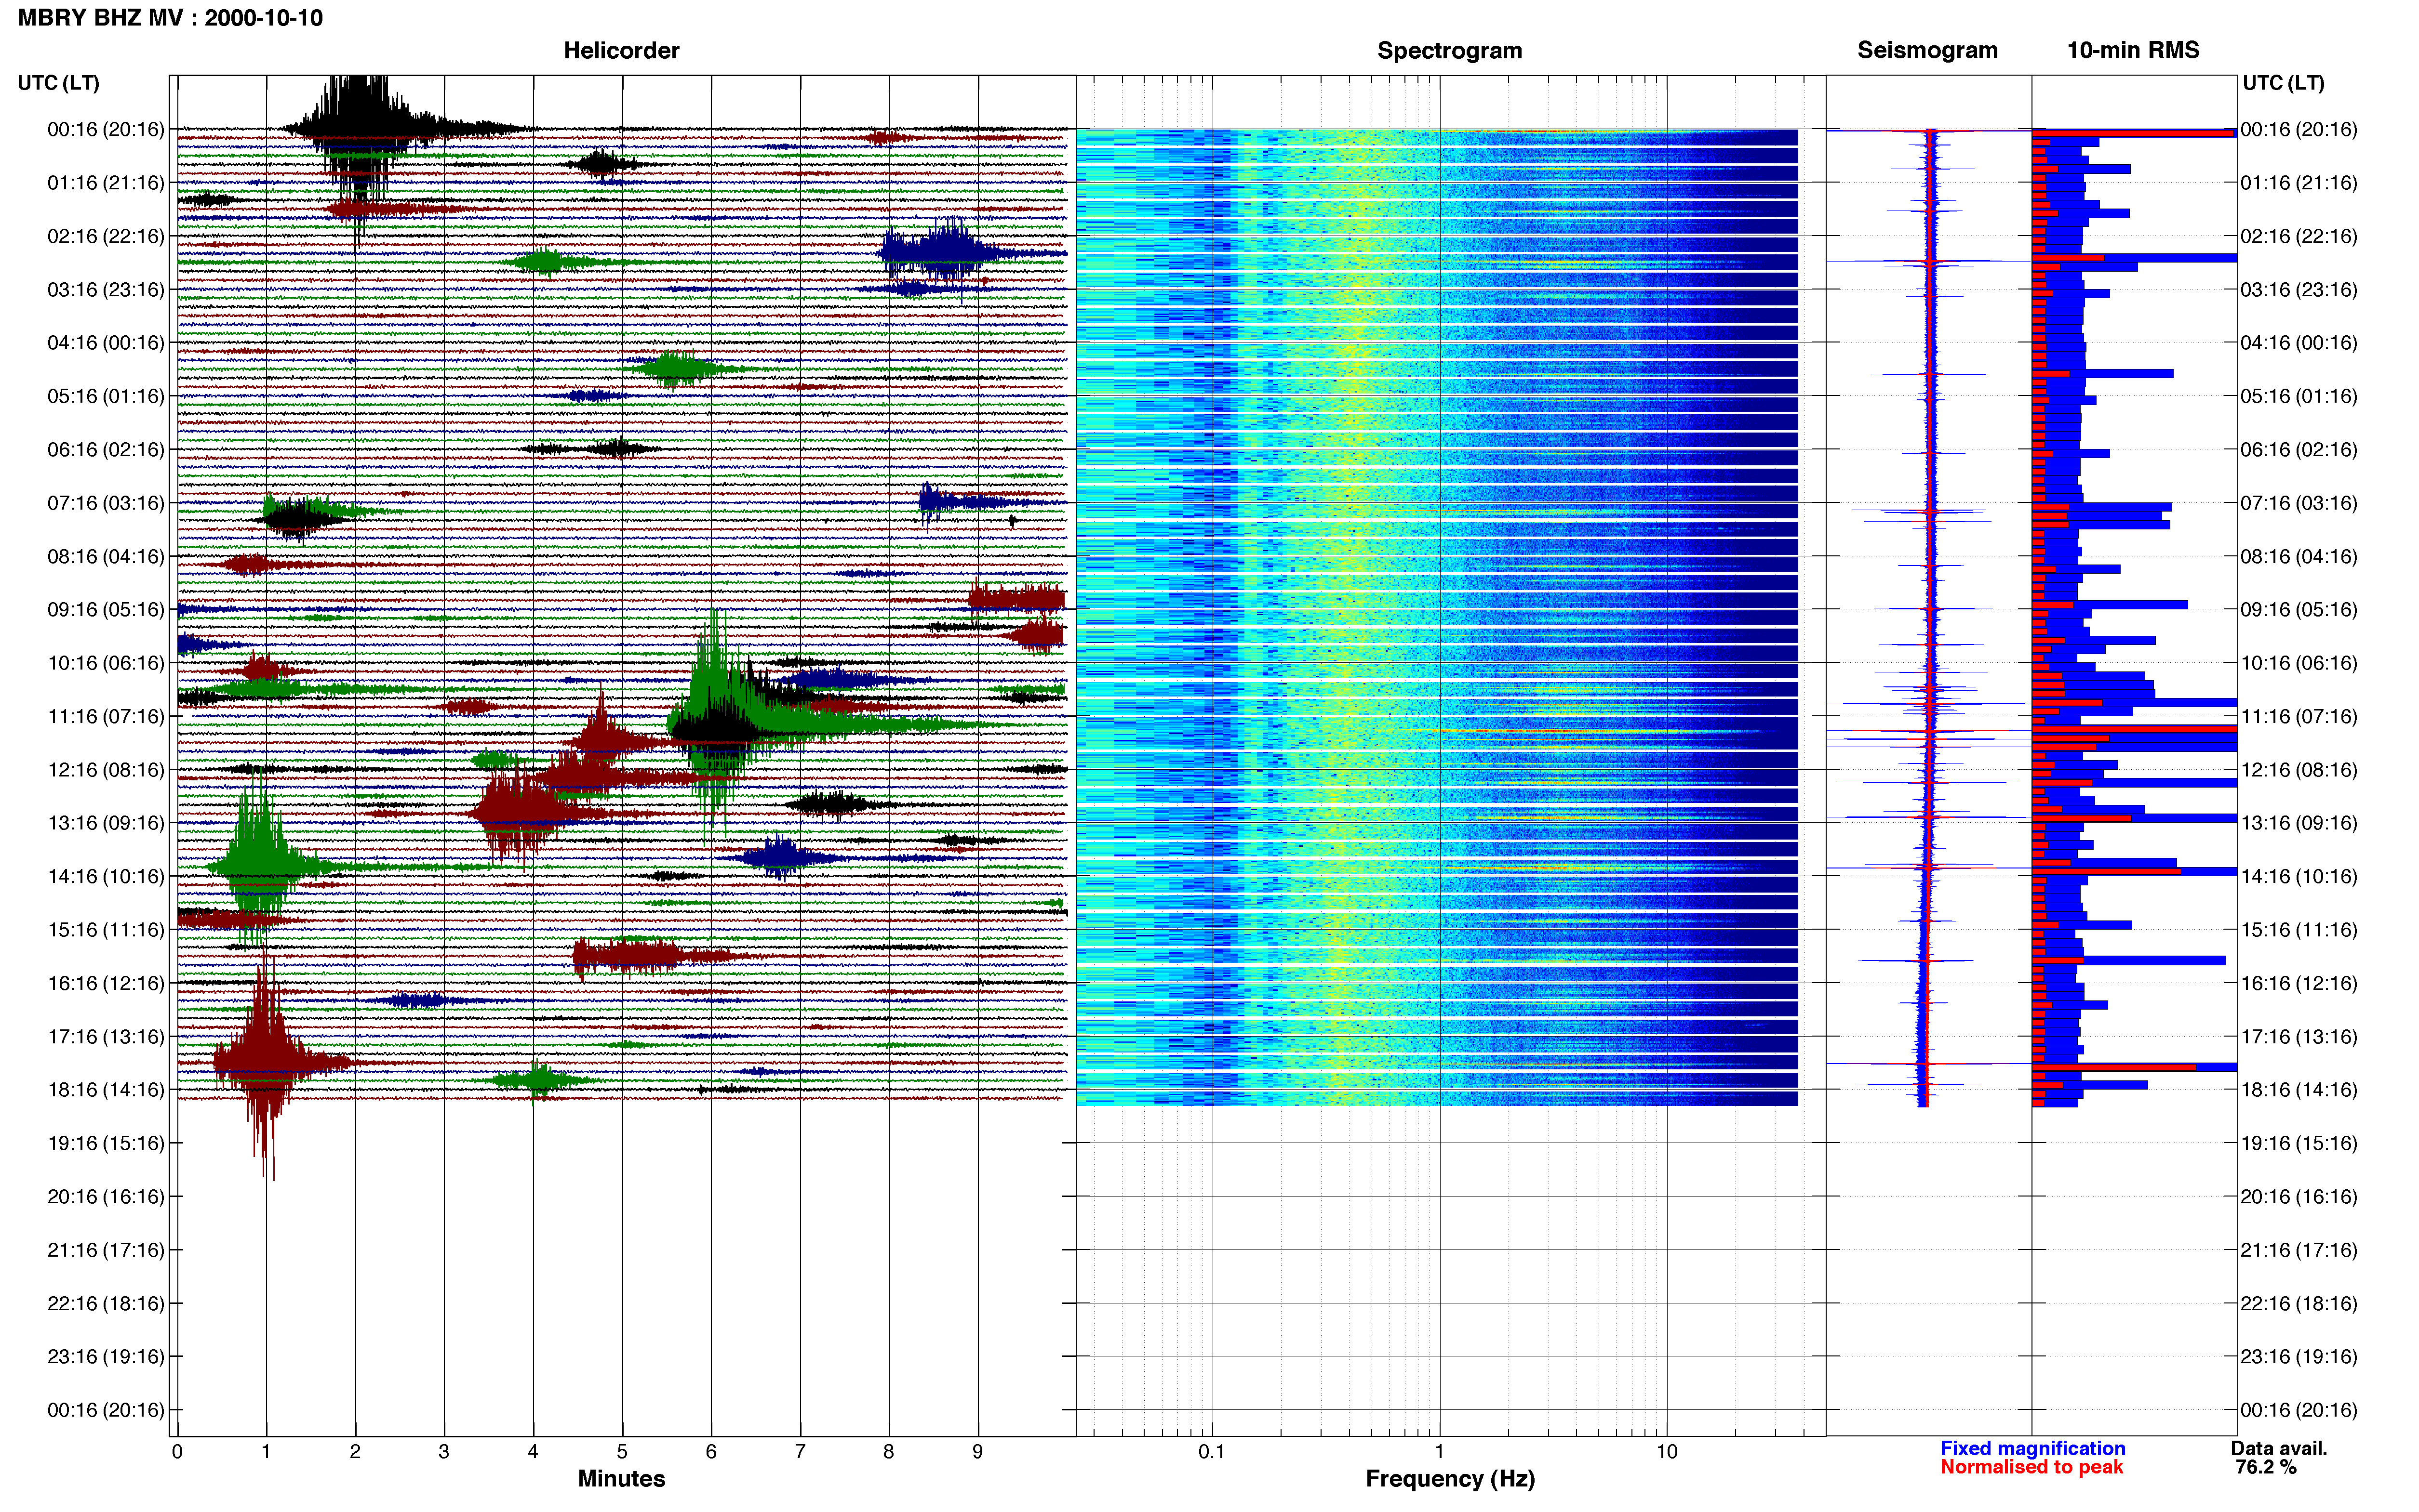Click the right '17:16 (13:16)' time label
The image size is (2419, 1512).
tap(2299, 1037)
